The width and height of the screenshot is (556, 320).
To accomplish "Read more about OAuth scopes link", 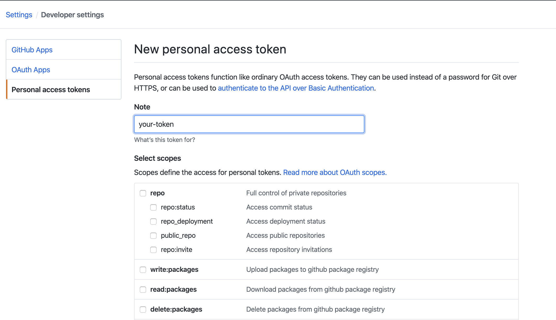I will (x=335, y=172).
